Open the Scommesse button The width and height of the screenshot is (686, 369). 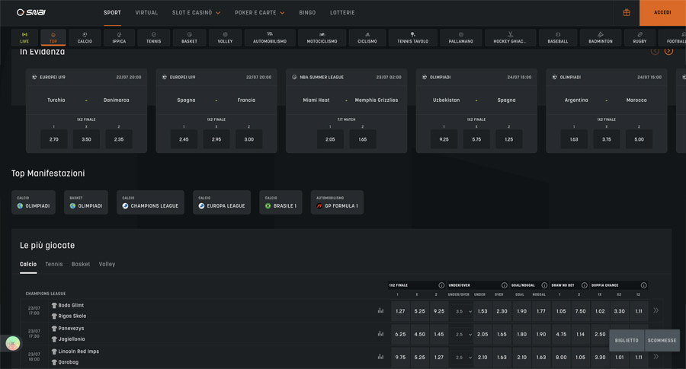point(662,340)
